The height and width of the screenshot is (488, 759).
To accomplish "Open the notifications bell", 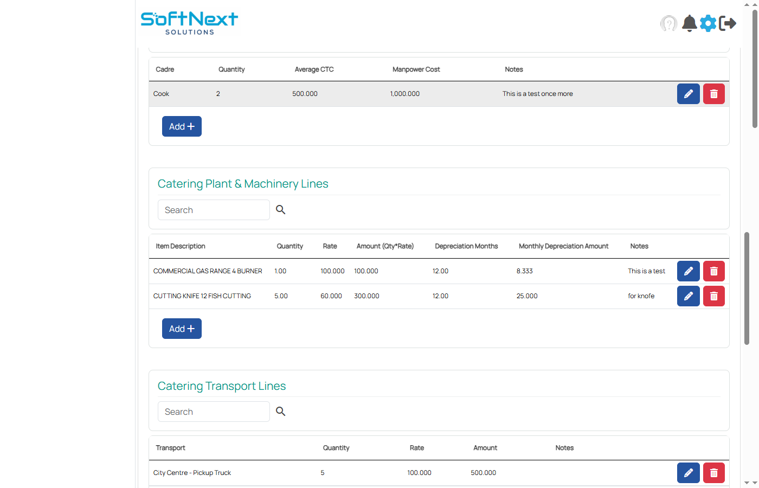I will pyautogui.click(x=689, y=23).
